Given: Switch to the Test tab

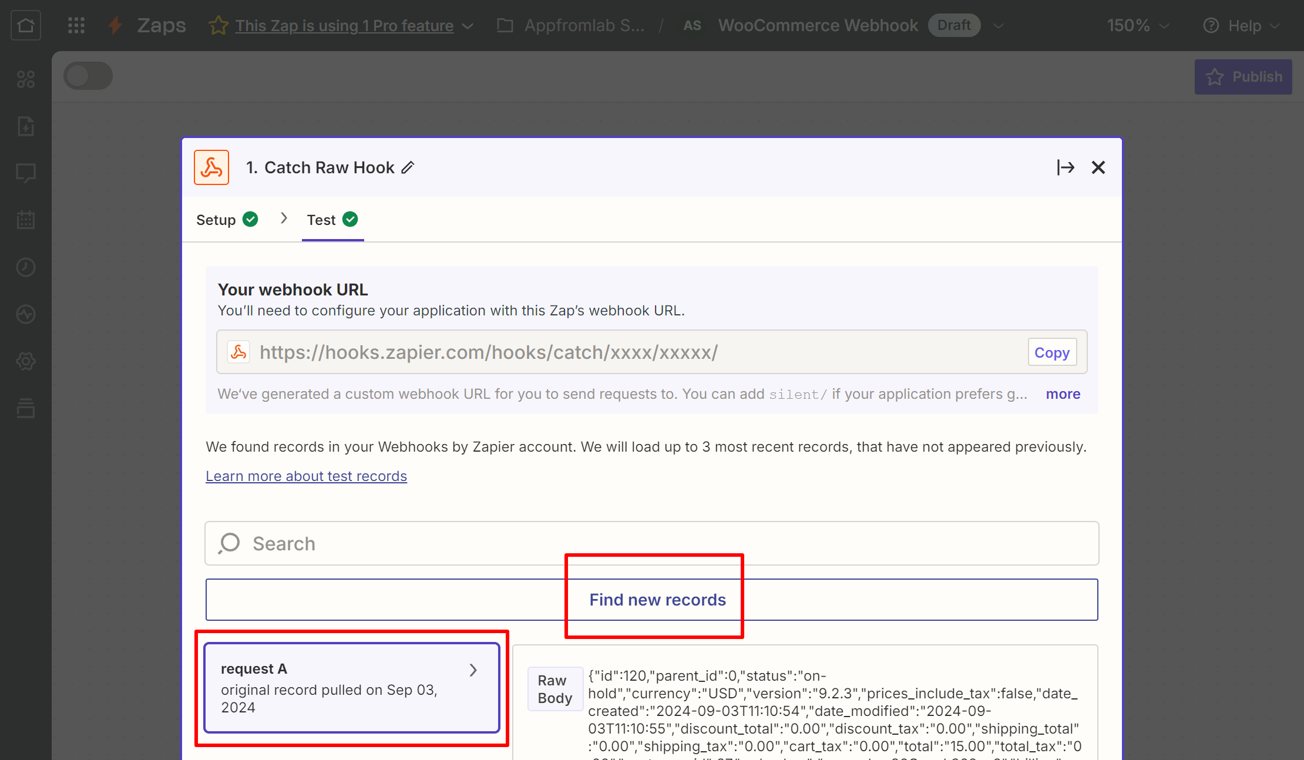Looking at the screenshot, I should (x=332, y=220).
